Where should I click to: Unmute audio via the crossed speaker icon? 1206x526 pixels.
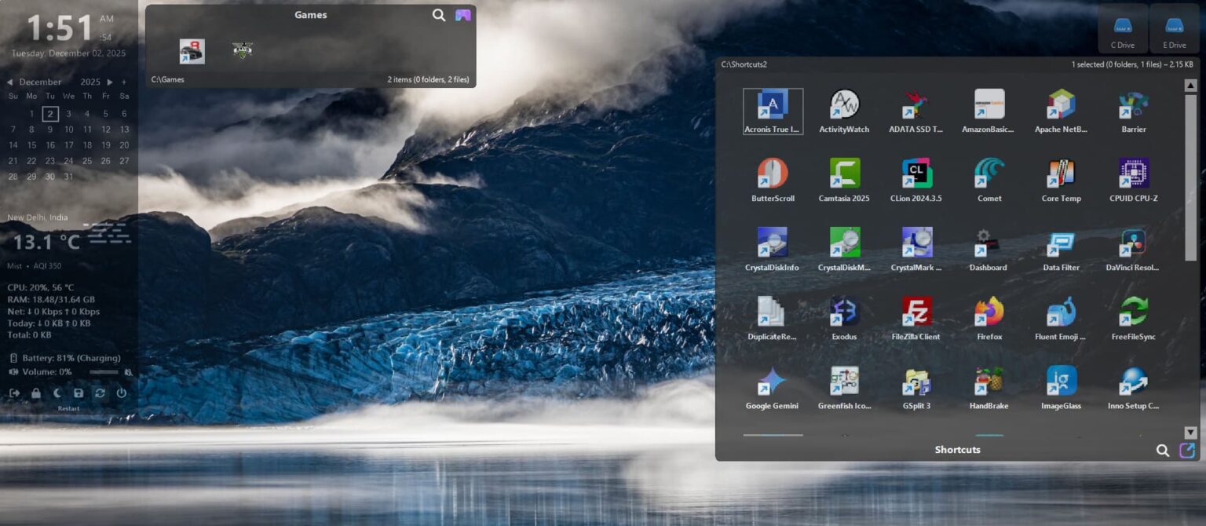[x=130, y=372]
